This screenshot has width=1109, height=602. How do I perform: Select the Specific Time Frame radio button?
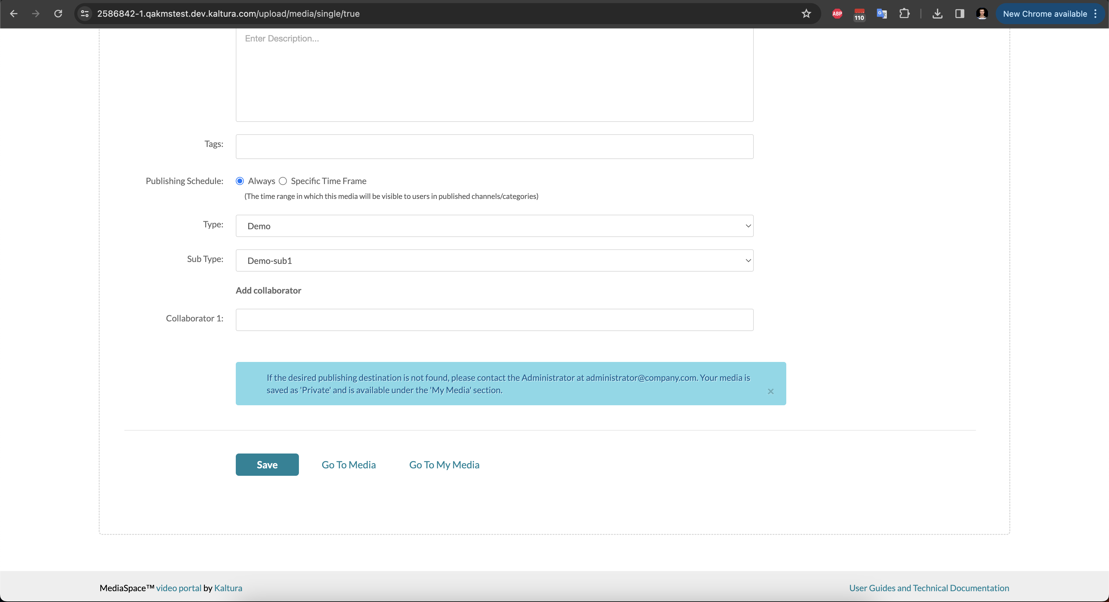point(283,181)
